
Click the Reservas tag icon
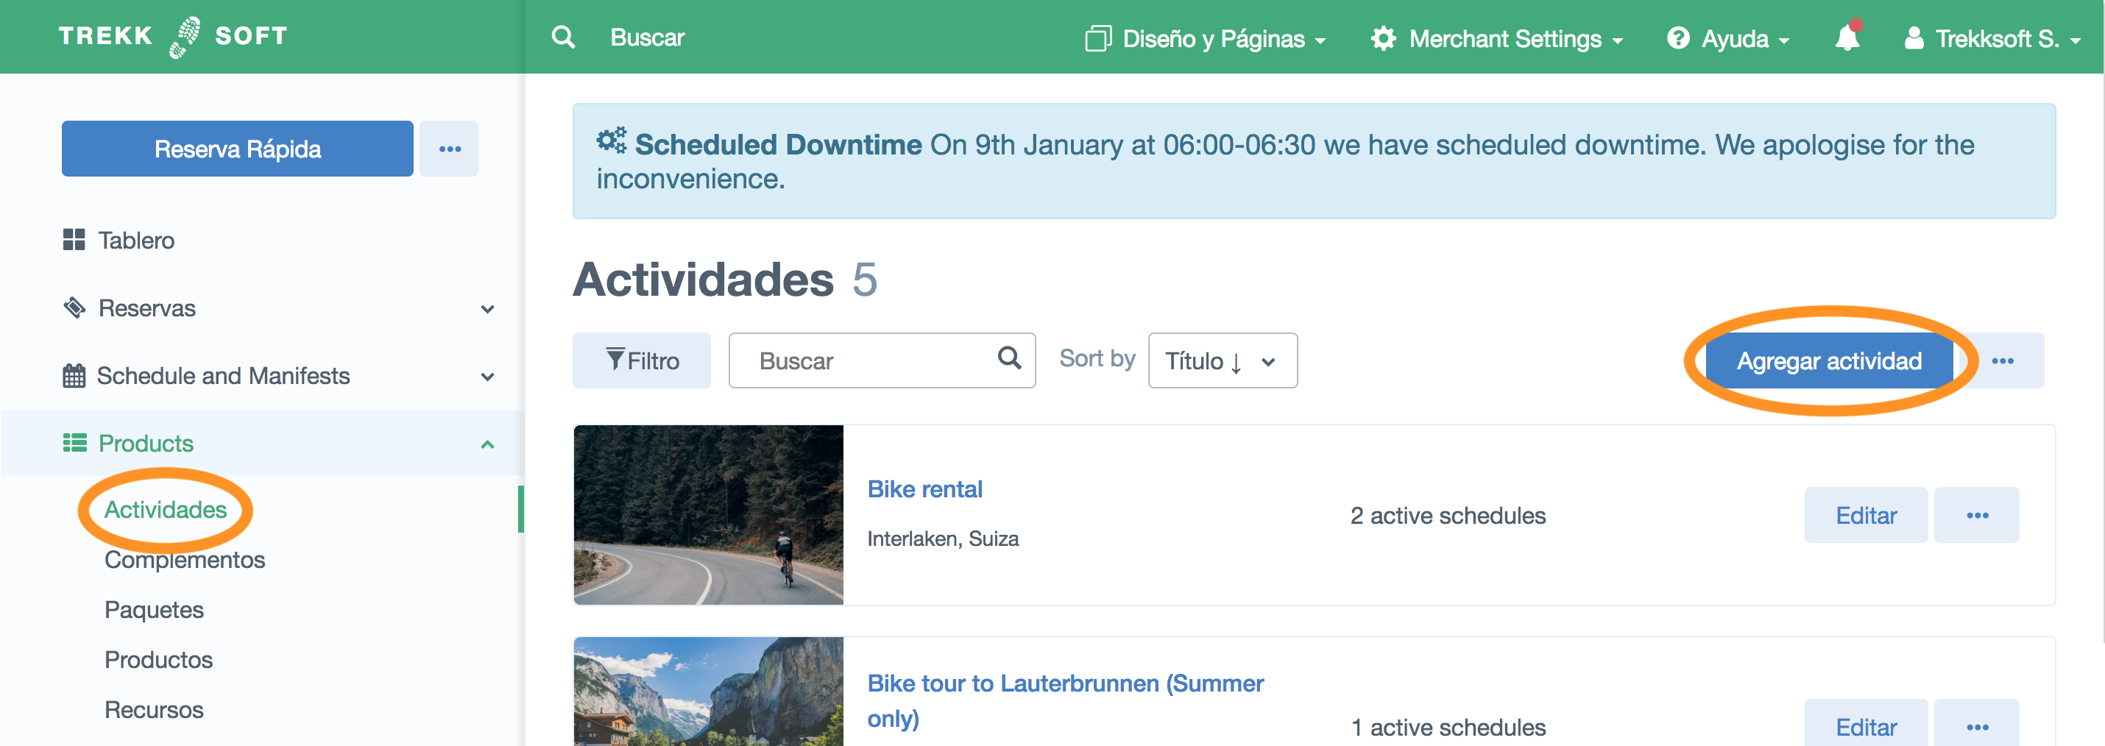[x=74, y=308]
